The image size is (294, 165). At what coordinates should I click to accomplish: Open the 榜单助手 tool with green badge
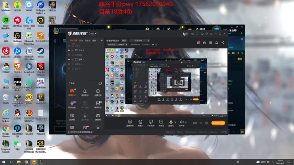click(98, 105)
